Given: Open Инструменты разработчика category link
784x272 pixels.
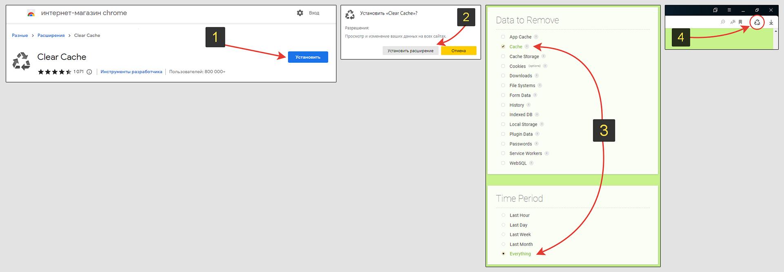Looking at the screenshot, I should pyautogui.click(x=131, y=72).
